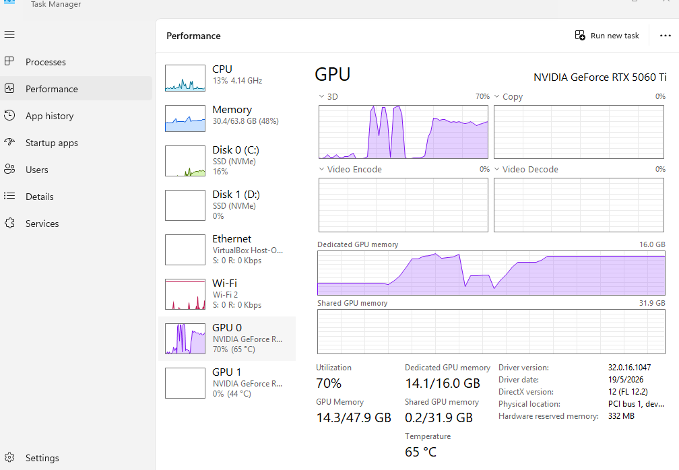Viewport: 679px width, 470px height.
Task: Click the Wi-Fi thumbnail graph
Action: click(x=185, y=294)
